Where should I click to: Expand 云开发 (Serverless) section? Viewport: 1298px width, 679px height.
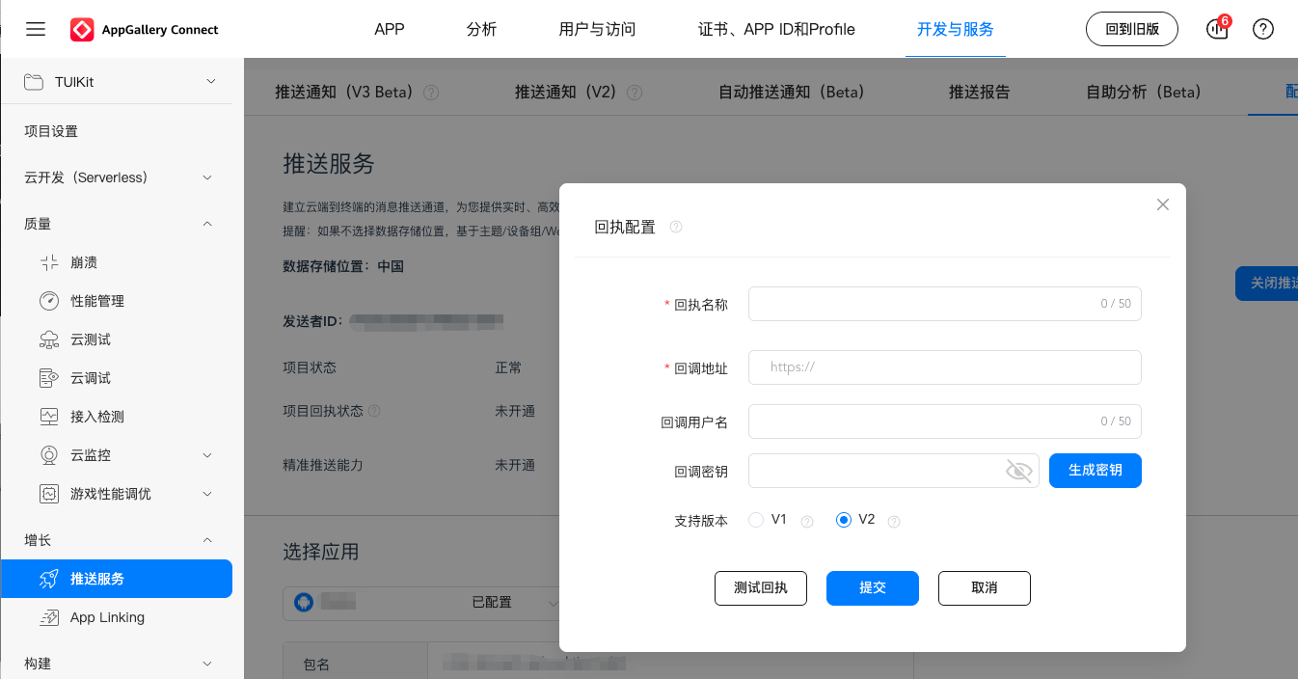(x=207, y=177)
